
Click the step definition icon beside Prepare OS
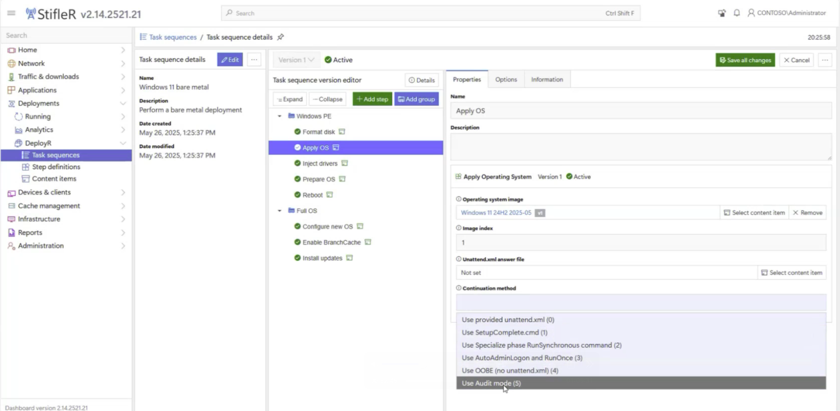point(342,179)
